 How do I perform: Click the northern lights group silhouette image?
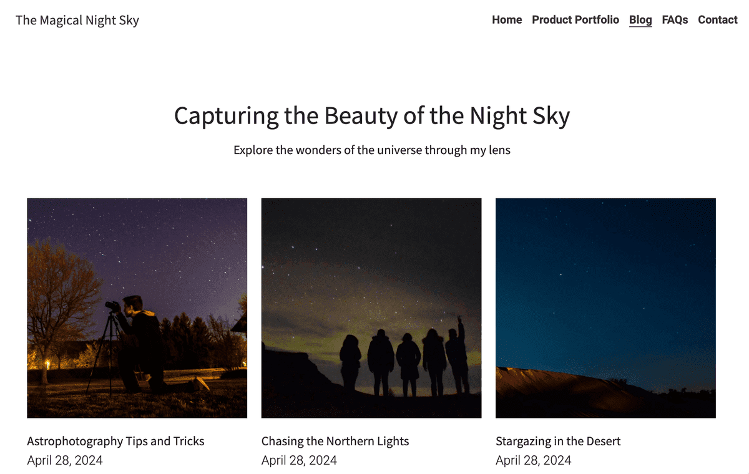click(x=371, y=307)
